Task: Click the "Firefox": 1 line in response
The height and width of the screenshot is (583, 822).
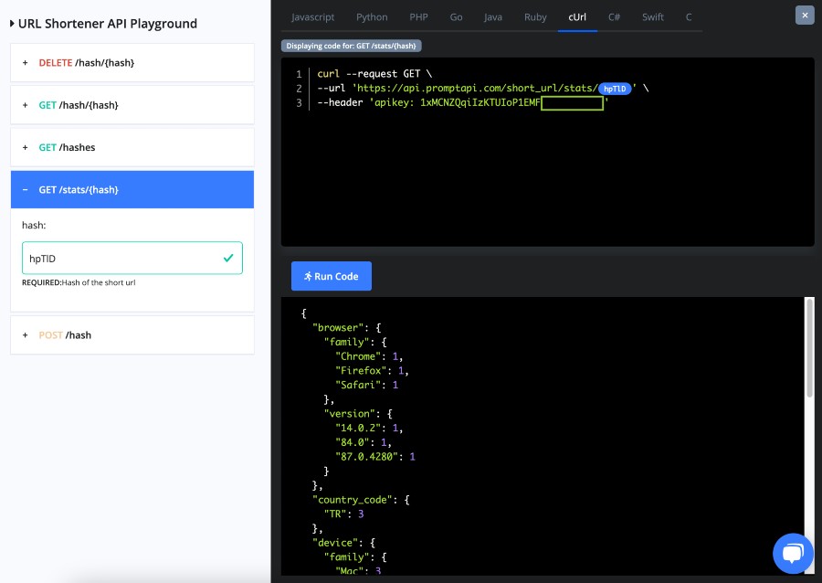Action: click(x=372, y=371)
